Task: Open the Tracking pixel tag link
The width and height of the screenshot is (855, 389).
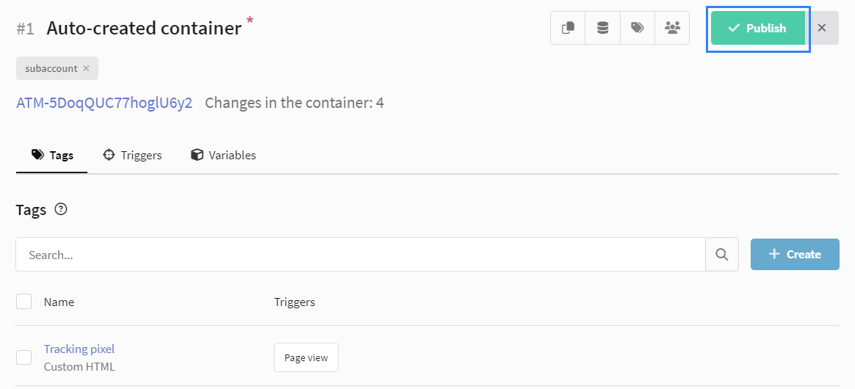Action: click(x=79, y=349)
